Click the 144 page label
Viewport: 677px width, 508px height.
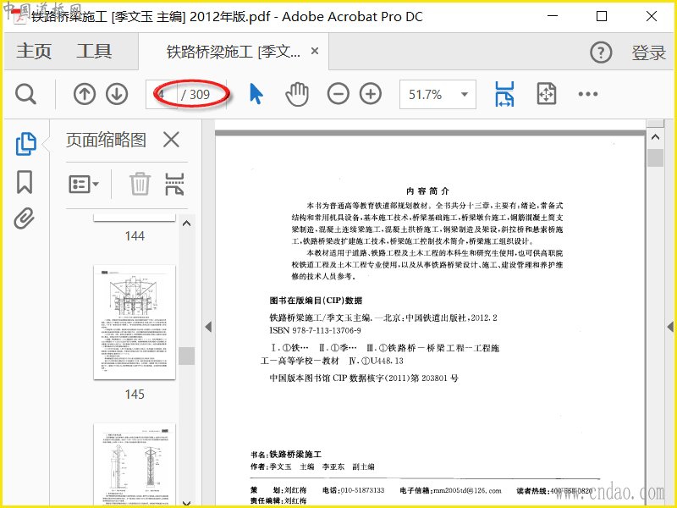(x=135, y=236)
